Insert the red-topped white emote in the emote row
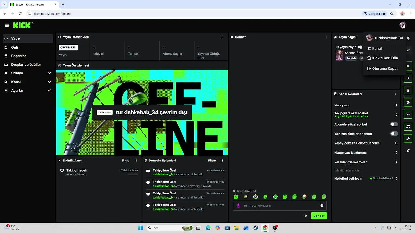 (x=304, y=197)
